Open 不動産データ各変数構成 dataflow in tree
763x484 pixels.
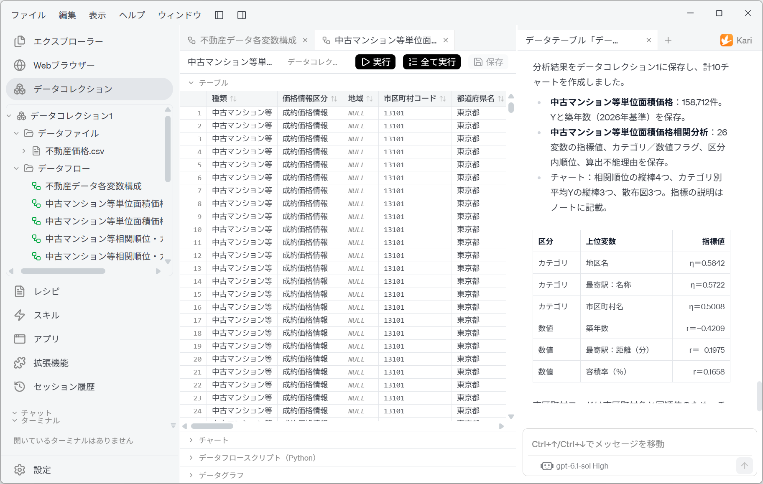click(93, 186)
